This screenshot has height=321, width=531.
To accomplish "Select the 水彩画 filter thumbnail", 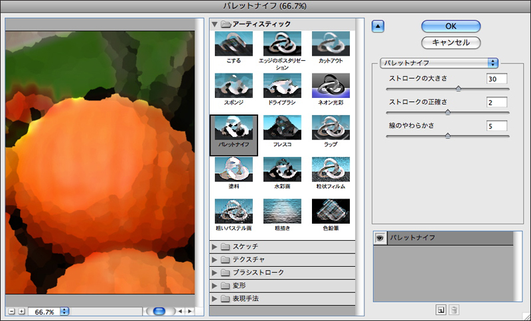I will 282,169.
